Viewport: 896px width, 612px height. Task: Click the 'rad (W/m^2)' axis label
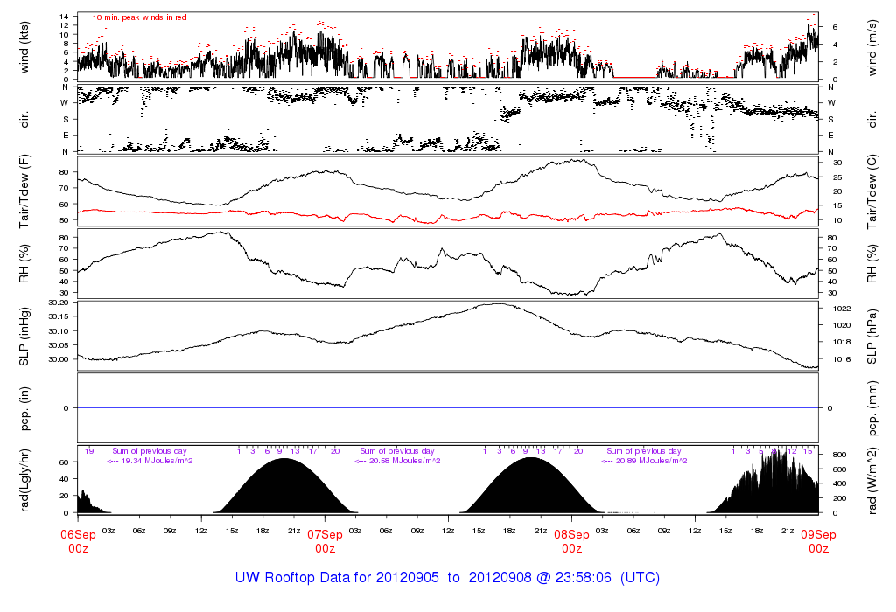[872, 479]
